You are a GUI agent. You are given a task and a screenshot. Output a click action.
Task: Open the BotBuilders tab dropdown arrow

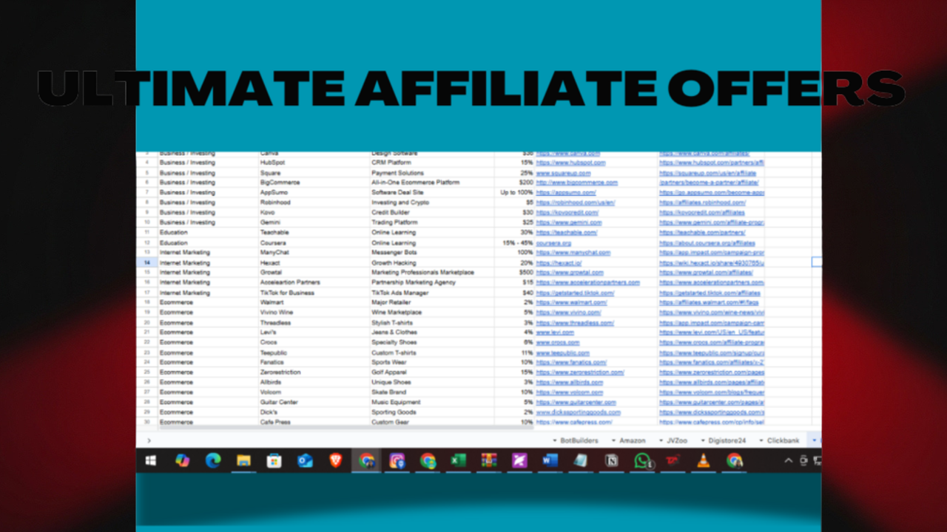click(x=555, y=441)
